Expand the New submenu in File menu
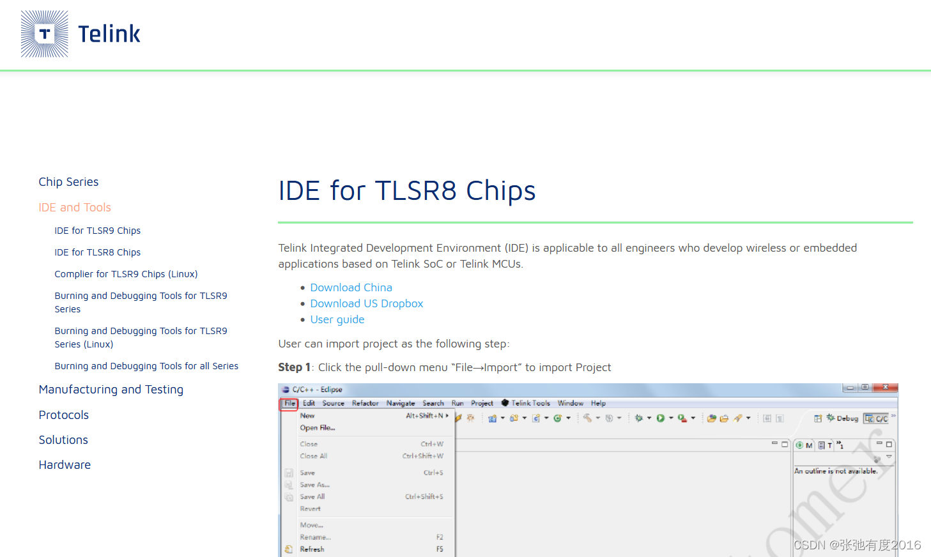Viewport: 931px width, 557px height. tap(368, 416)
